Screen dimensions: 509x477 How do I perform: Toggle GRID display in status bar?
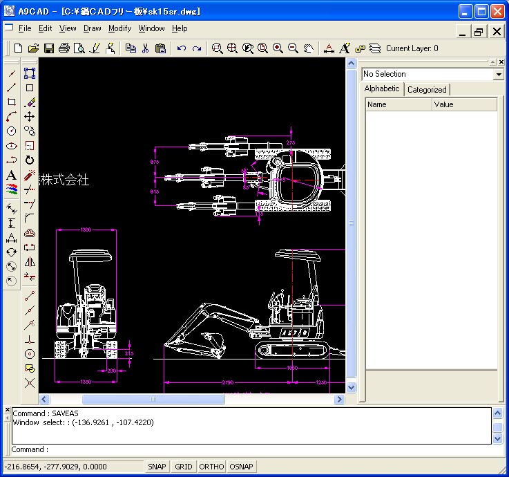click(184, 467)
